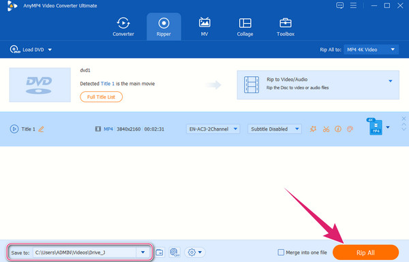The image size is (409, 262).
Task: Open the Collage tab
Action: click(x=245, y=27)
